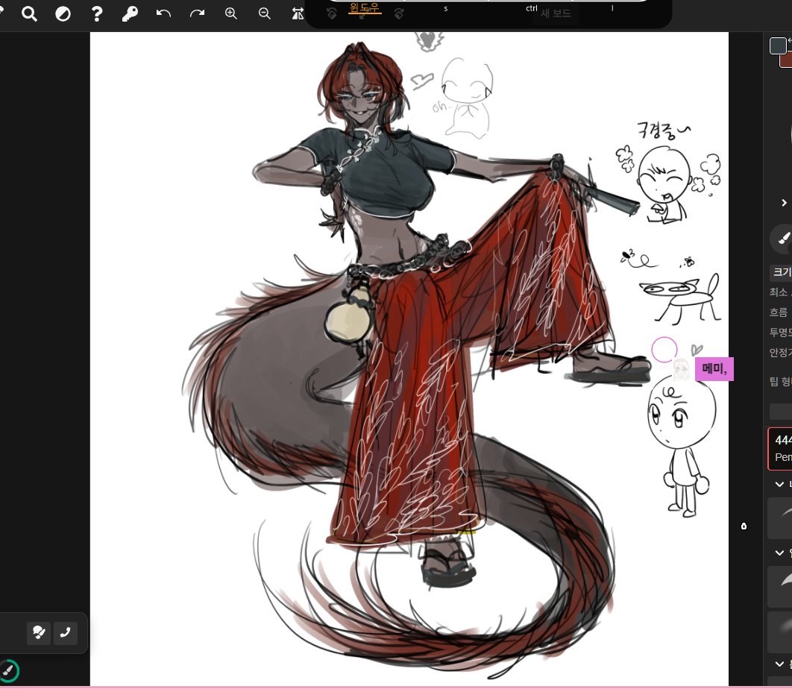This screenshot has height=689, width=792.
Task: Collapse the bottom brush group chevron
Action: tap(779, 664)
